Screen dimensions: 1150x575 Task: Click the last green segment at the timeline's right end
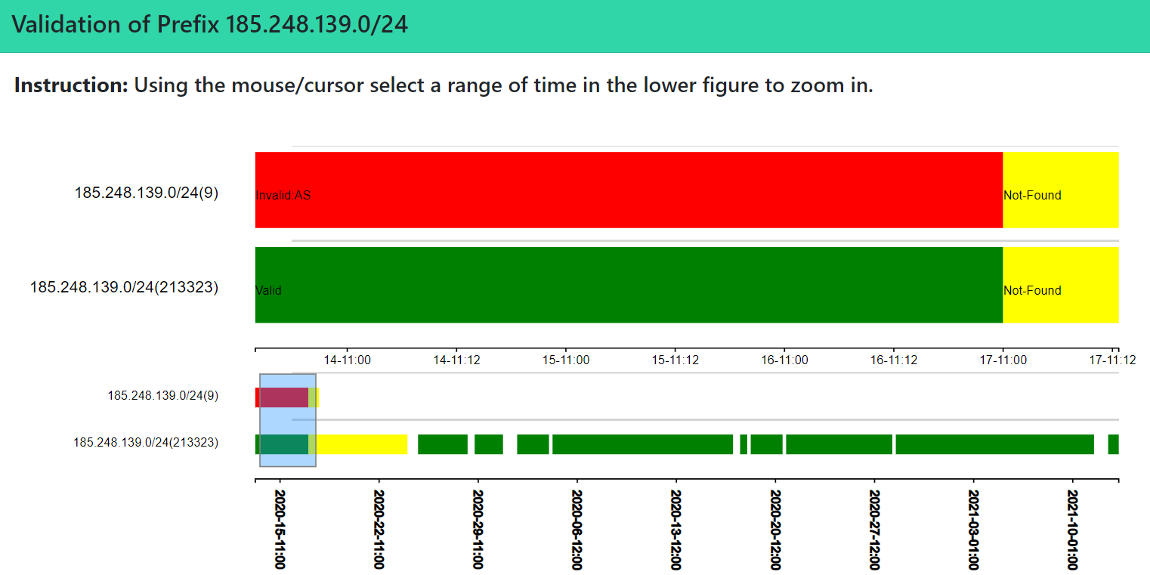(x=1114, y=444)
